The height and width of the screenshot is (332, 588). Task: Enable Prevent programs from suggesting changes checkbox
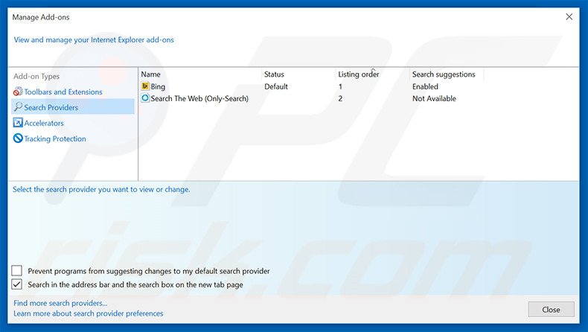[17, 270]
